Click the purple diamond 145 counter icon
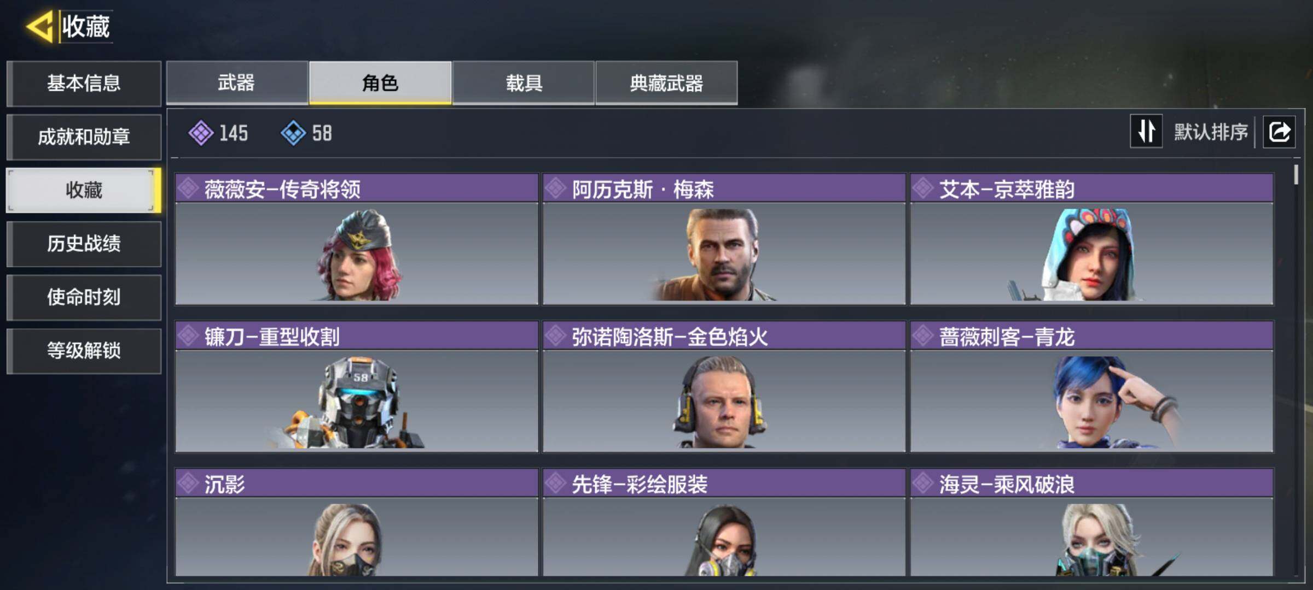1313x590 pixels. [201, 133]
